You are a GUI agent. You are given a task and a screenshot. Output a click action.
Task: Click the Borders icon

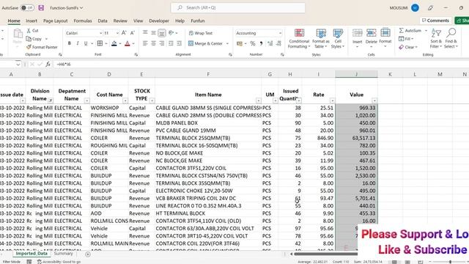point(100,43)
